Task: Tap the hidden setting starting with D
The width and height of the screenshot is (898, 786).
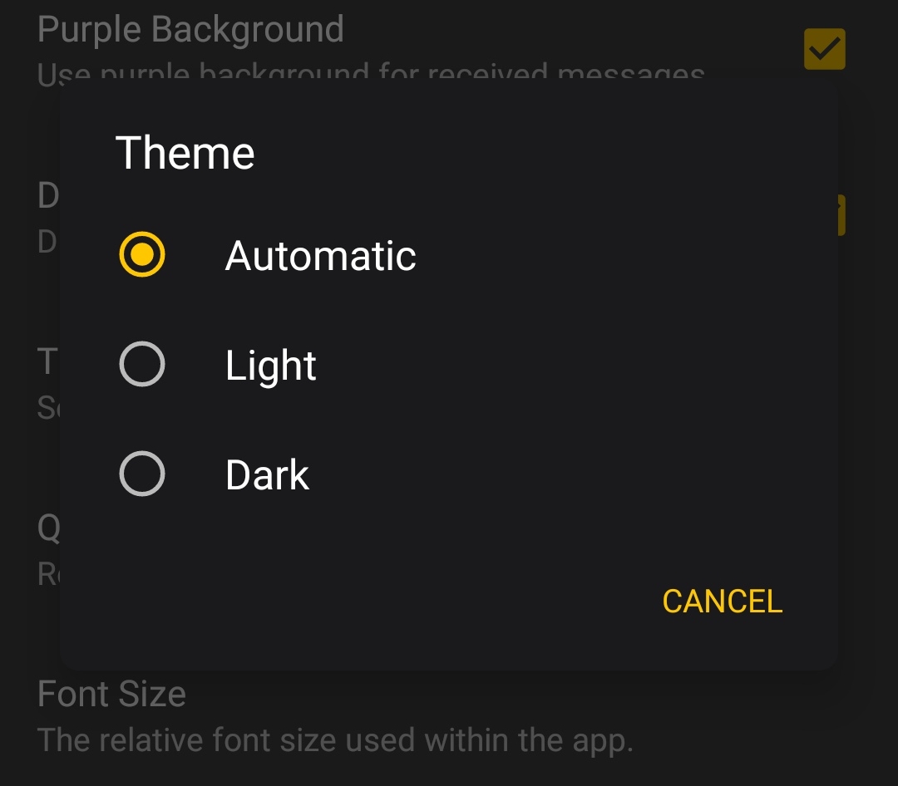Action: point(48,197)
